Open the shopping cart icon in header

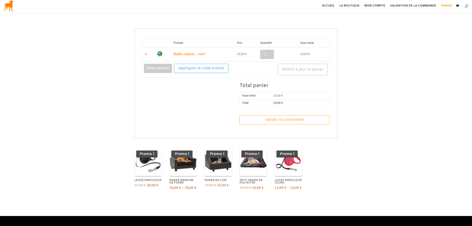(x=457, y=6)
